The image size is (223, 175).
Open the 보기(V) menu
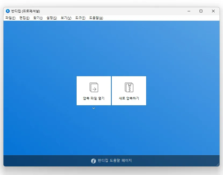66,18
